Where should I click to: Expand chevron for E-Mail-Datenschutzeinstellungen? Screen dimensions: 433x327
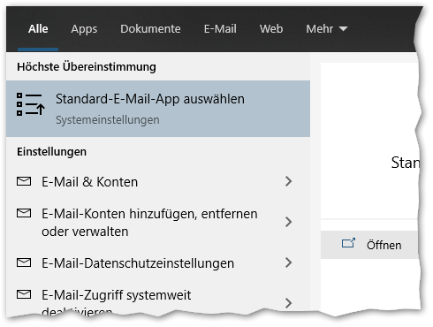[x=289, y=262]
